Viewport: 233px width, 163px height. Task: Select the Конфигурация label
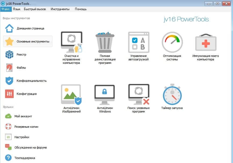tap(27, 94)
